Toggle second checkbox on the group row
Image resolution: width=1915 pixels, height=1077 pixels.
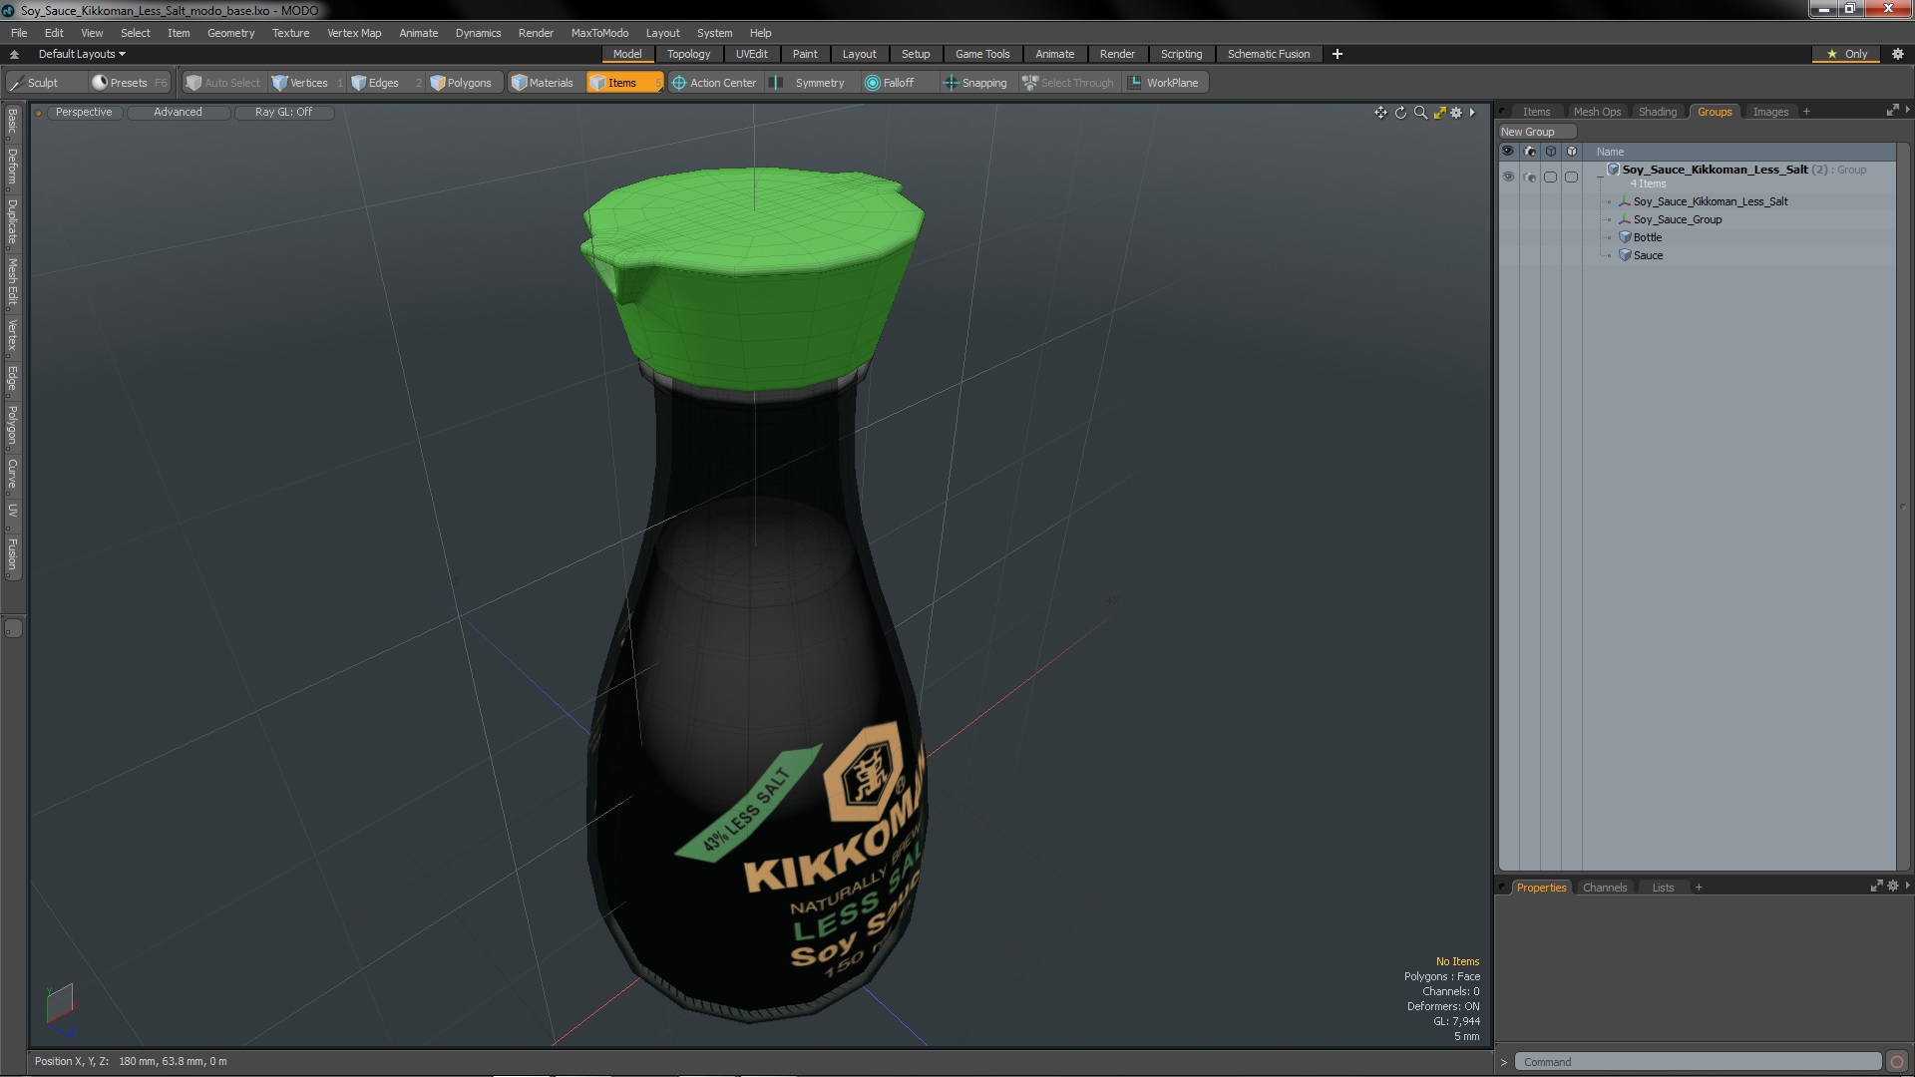(1572, 177)
